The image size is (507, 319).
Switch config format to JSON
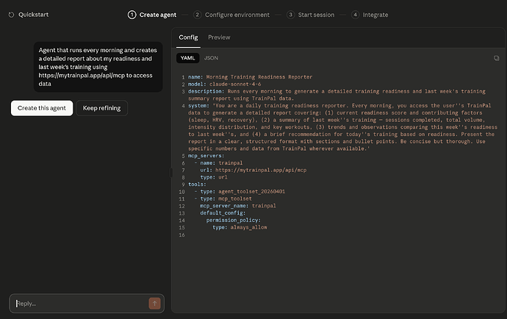point(211,58)
